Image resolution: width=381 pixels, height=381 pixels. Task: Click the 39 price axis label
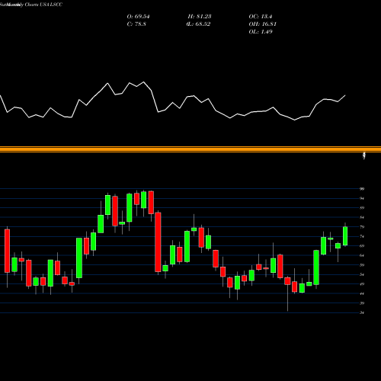pos(362,303)
